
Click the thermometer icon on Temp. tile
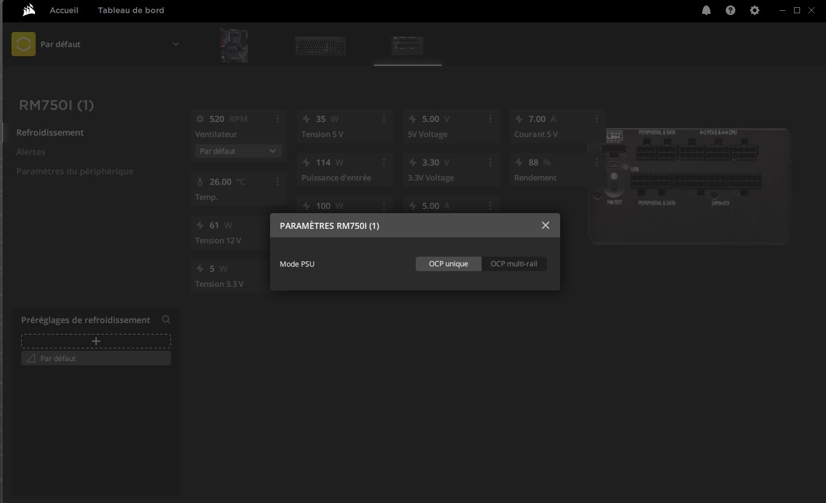point(200,182)
